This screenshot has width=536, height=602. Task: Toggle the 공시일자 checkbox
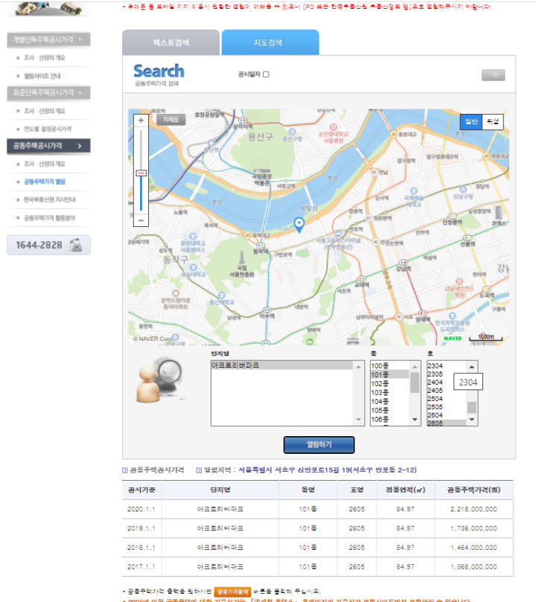click(x=266, y=74)
